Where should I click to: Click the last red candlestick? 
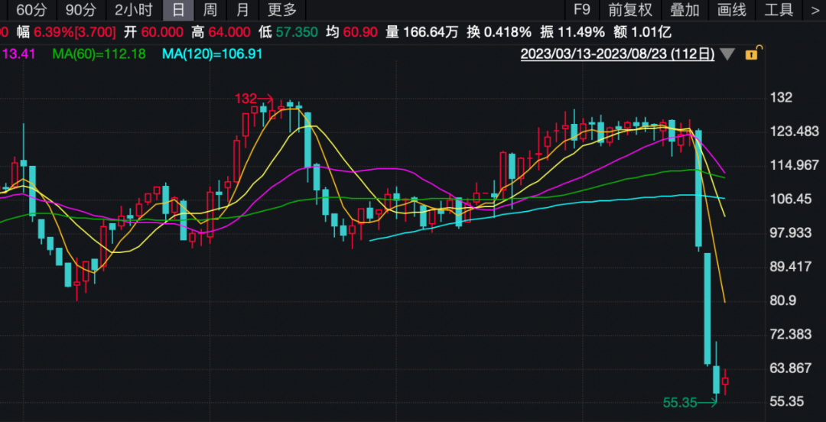point(725,381)
